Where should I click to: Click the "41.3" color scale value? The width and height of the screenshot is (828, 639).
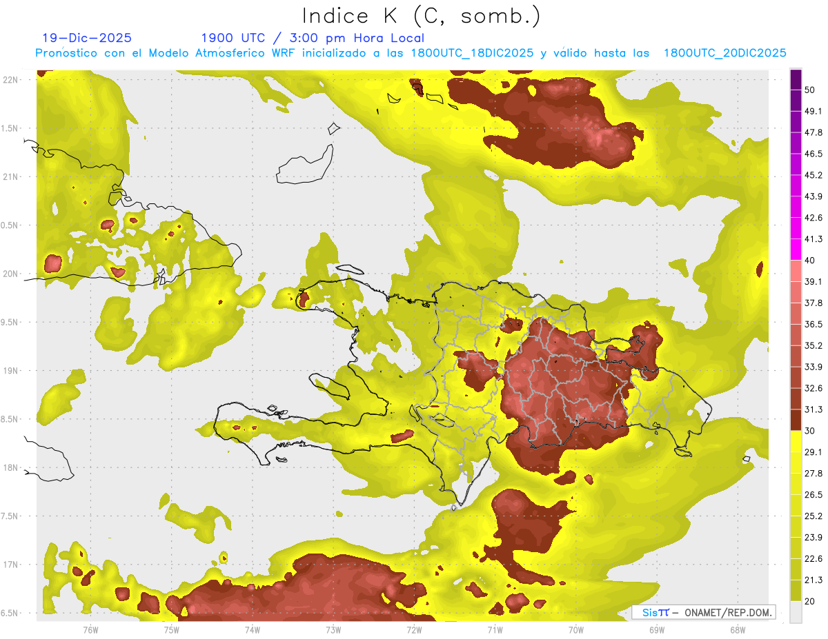coord(814,239)
